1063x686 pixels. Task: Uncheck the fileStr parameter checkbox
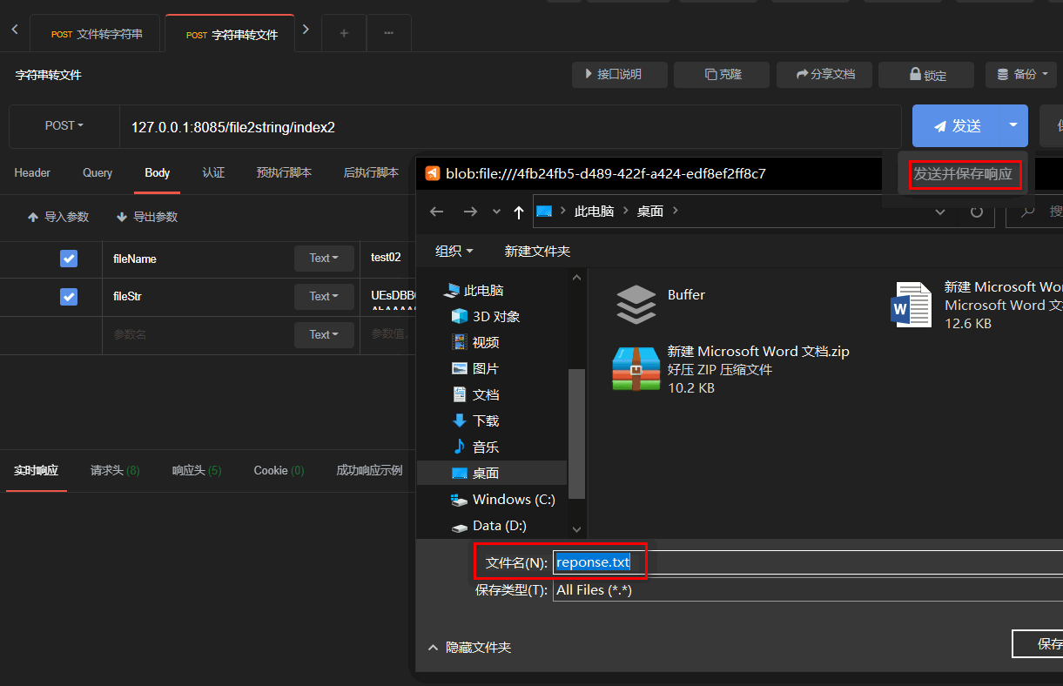[x=69, y=297]
